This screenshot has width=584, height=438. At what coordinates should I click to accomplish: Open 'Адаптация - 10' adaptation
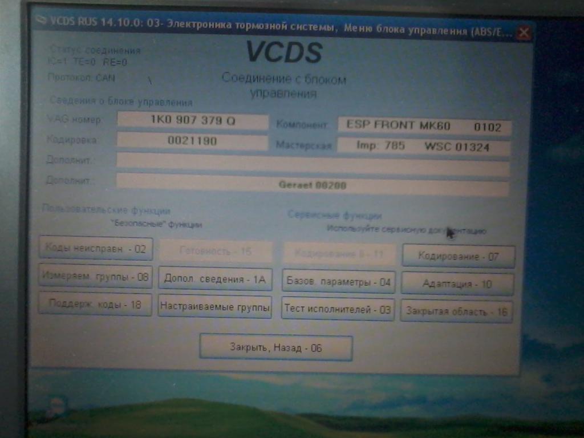click(457, 284)
